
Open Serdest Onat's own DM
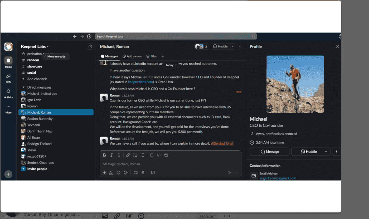pyautogui.click(x=56, y=162)
